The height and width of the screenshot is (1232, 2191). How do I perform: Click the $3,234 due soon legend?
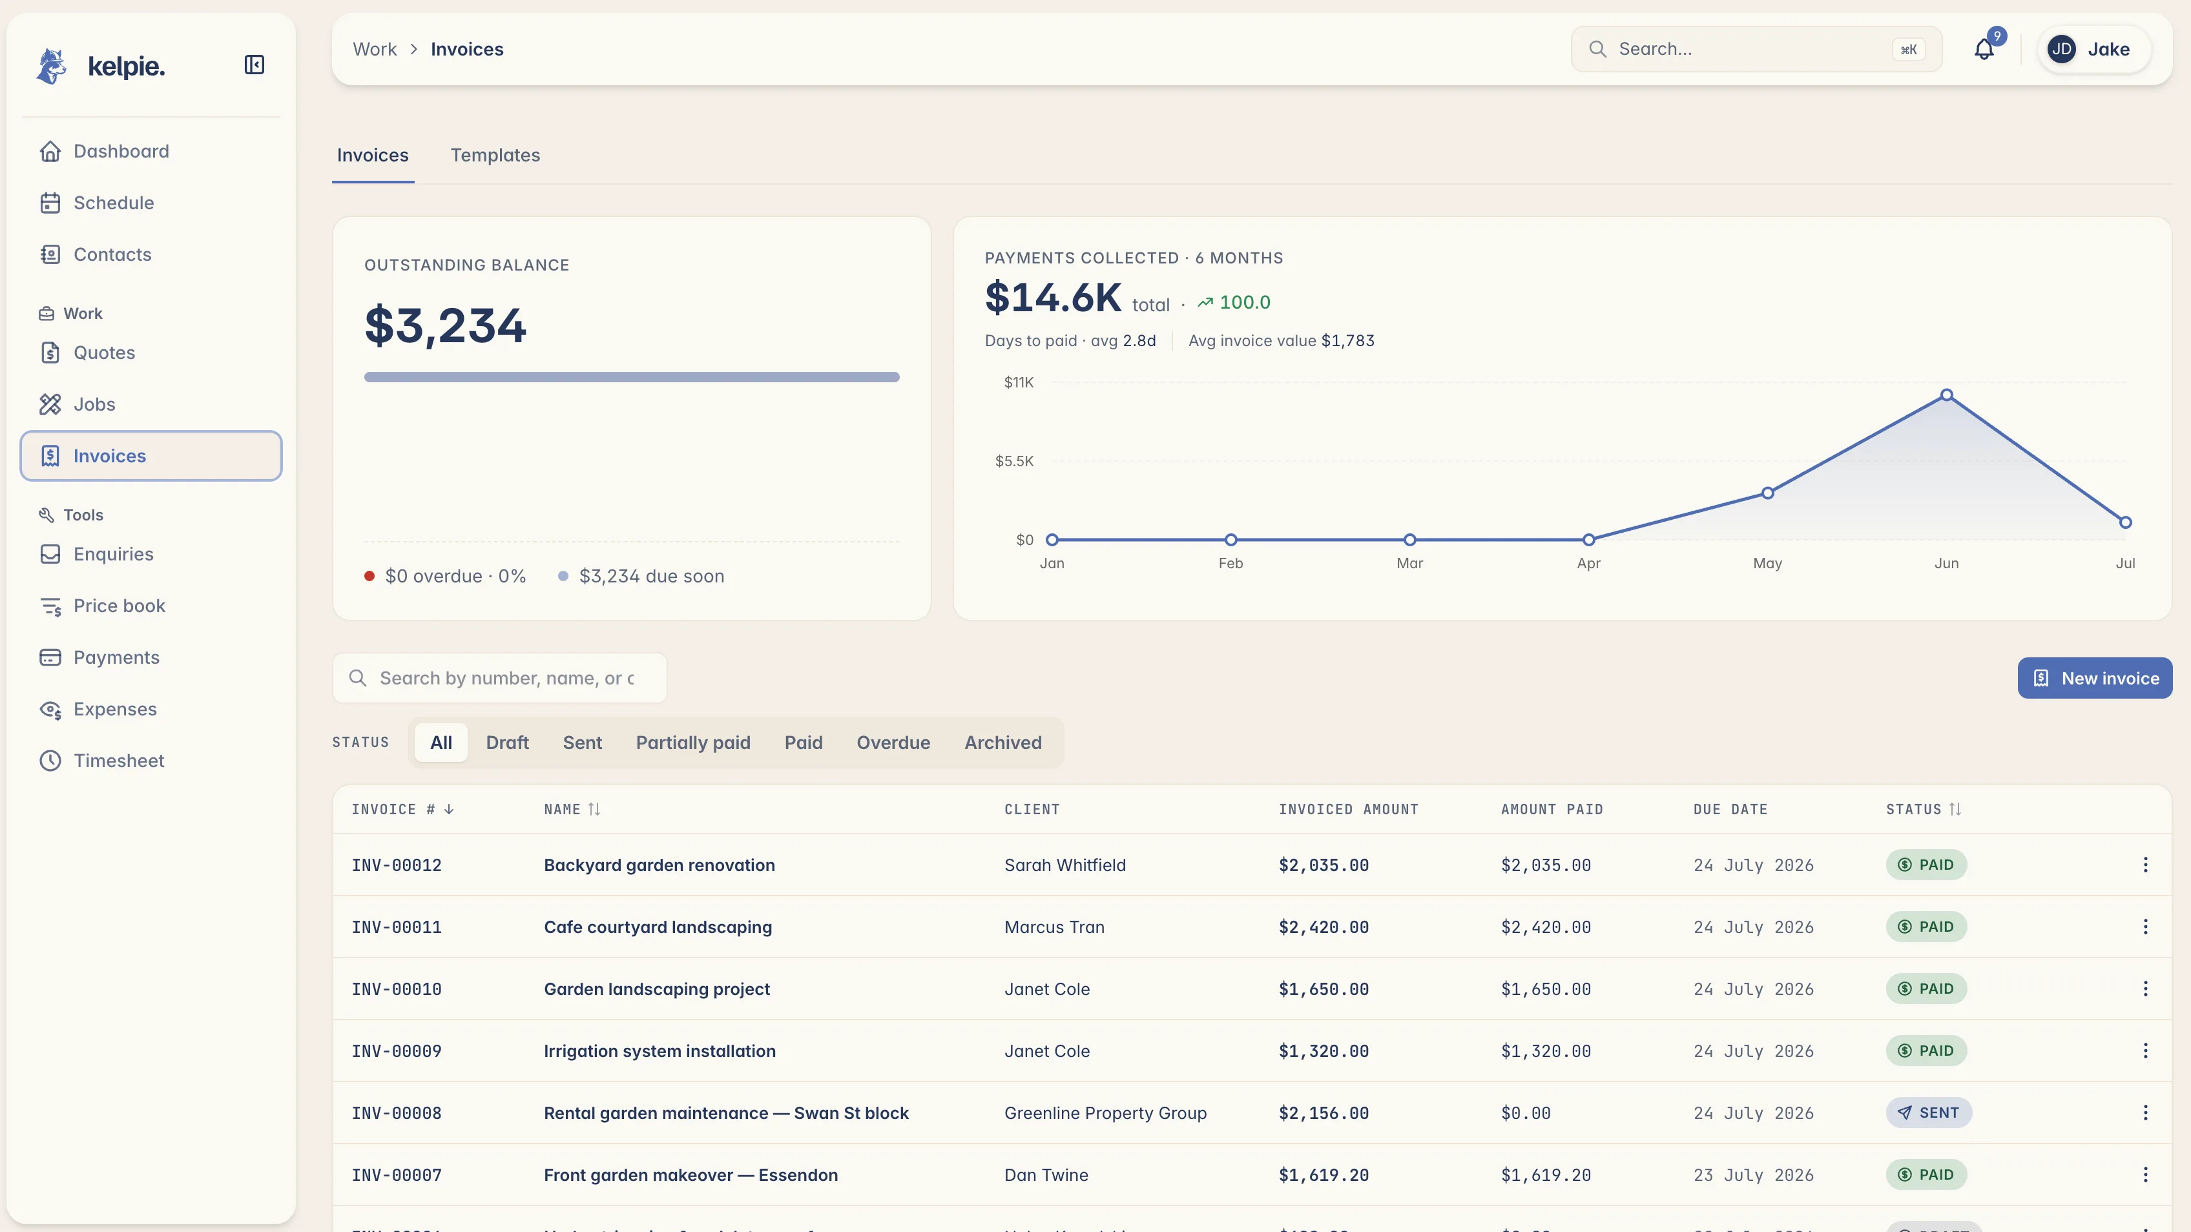tap(641, 575)
